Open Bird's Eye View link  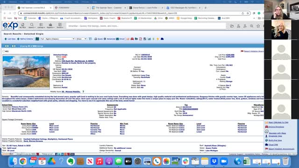click(275, 140)
